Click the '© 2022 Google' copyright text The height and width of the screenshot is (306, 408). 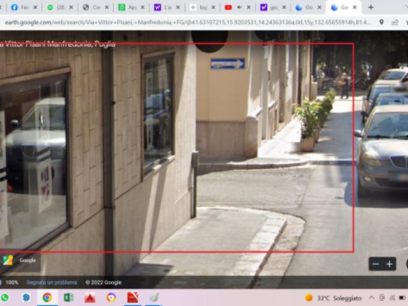pyautogui.click(x=104, y=282)
